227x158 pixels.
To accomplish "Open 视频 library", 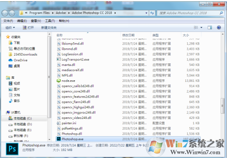I will click(14, 83).
